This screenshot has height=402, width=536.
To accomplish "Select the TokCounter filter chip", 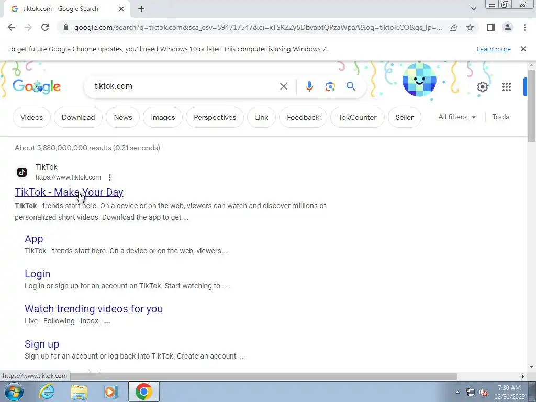I will click(x=357, y=117).
